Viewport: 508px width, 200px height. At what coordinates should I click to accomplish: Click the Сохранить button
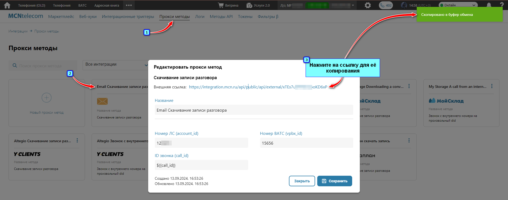335,181
